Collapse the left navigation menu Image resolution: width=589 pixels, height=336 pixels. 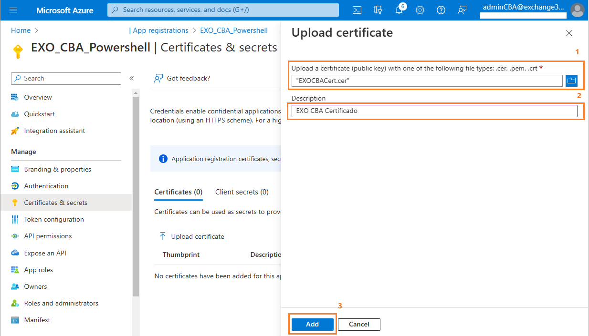132,78
